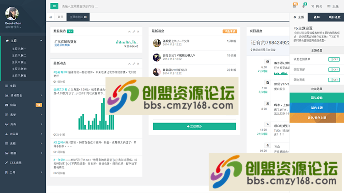Click the avatar of the first message in 最新消息
The height and width of the screenshot is (193, 344).
pos(157,43)
